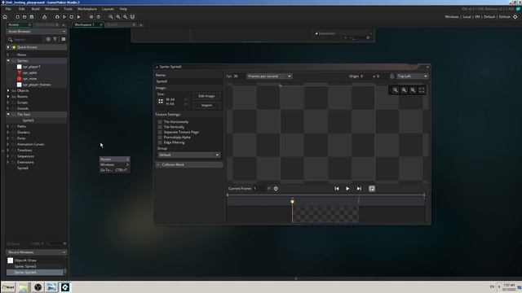
Task: Open the Frames per second dropdown
Action: (269, 77)
